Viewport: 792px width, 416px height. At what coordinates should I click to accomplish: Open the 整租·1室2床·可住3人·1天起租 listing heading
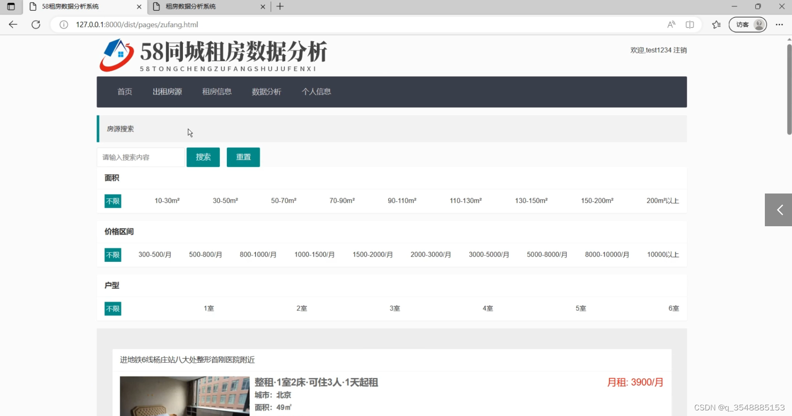click(x=316, y=382)
